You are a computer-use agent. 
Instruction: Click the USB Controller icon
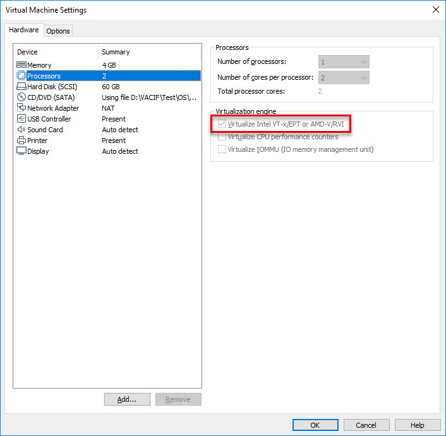pos(21,118)
